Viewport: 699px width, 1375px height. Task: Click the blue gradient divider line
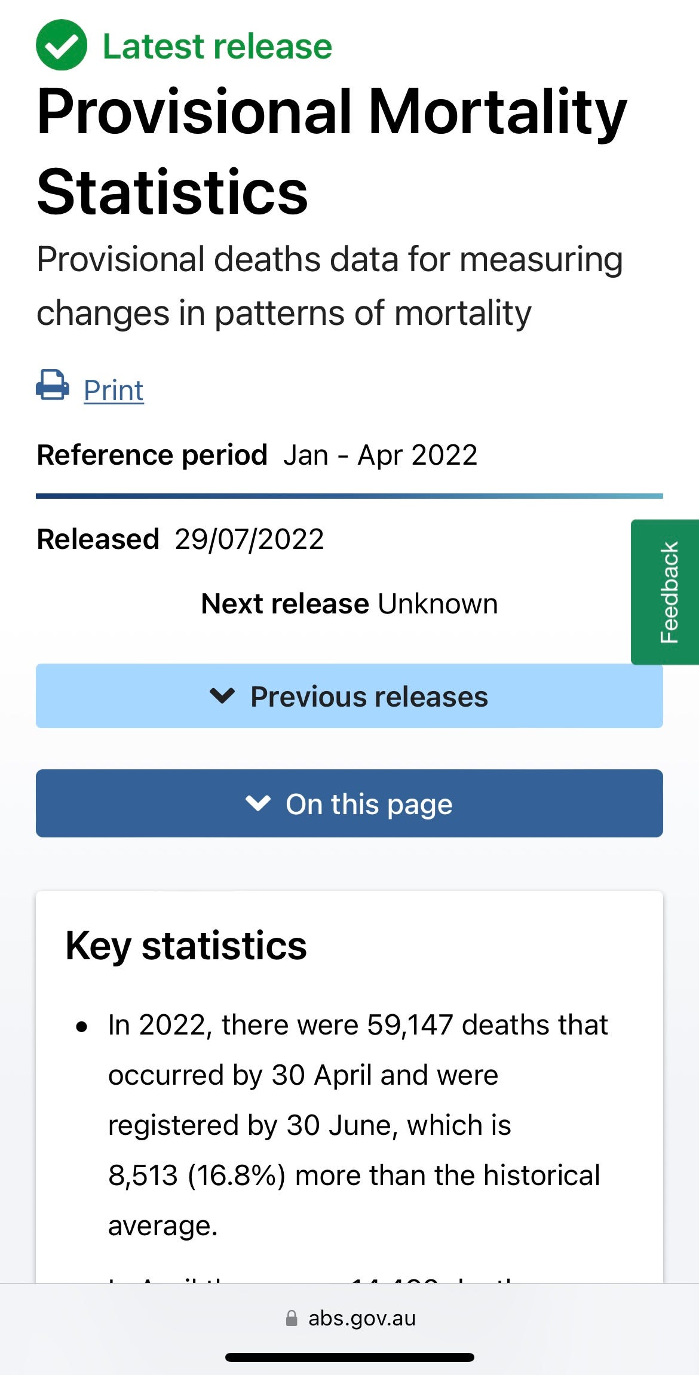click(349, 496)
